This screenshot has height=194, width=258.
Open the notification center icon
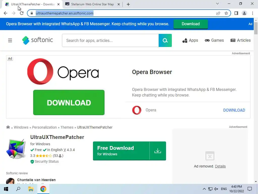point(250,189)
